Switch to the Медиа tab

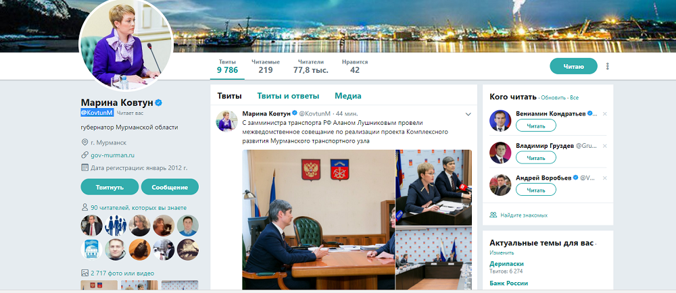pos(348,96)
